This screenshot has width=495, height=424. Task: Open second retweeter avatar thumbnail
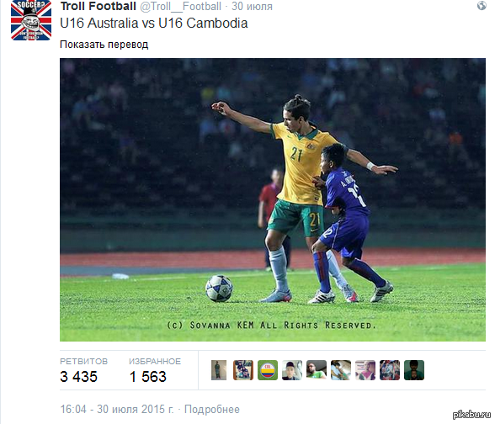[243, 370]
